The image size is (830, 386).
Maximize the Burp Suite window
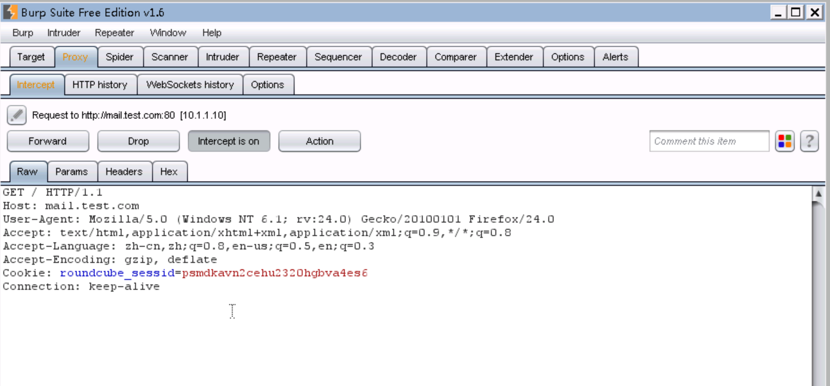click(x=797, y=12)
